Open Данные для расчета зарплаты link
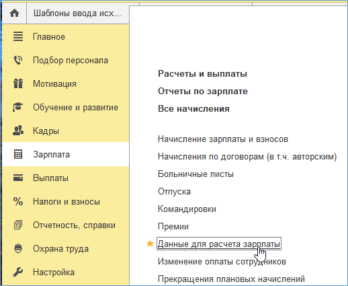 [x=219, y=244]
